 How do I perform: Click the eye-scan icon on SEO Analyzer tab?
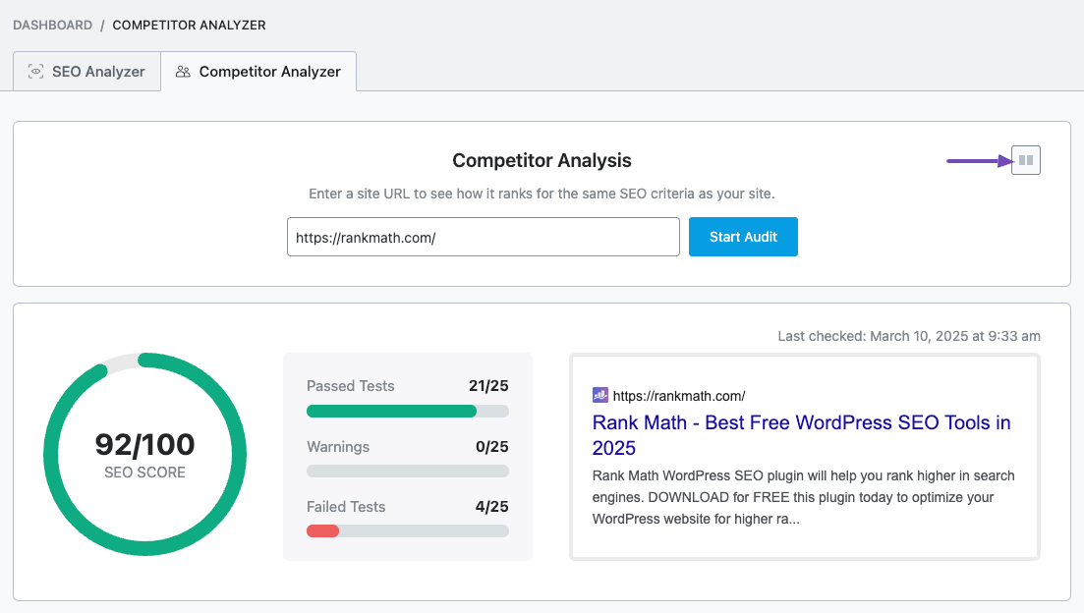click(x=36, y=72)
